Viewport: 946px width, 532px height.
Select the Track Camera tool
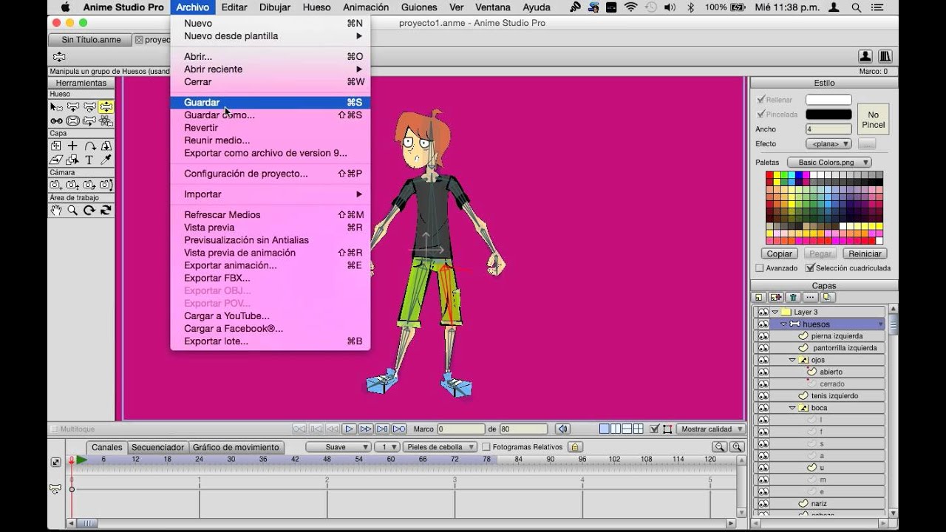click(56, 185)
